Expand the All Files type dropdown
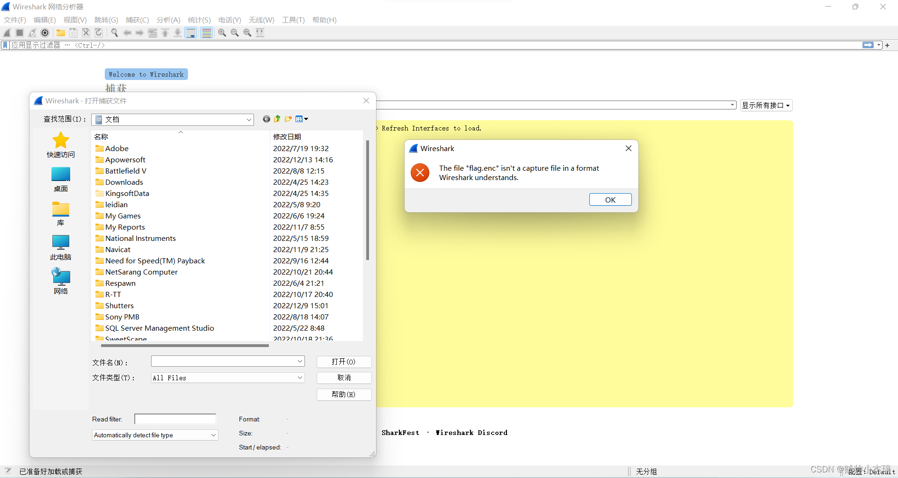 point(300,378)
